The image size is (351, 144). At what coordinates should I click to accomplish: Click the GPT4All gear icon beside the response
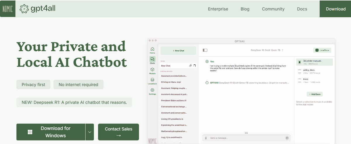pyautogui.click(x=207, y=83)
